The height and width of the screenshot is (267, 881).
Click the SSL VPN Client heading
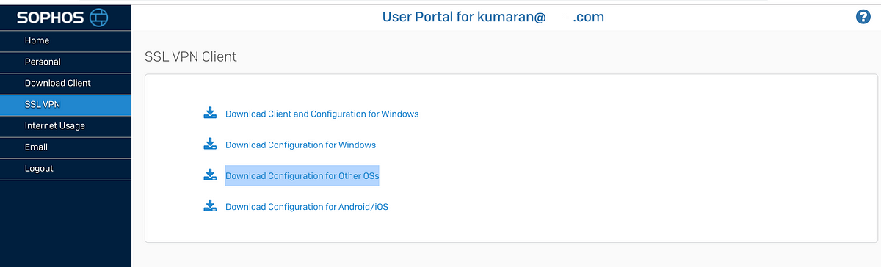191,56
